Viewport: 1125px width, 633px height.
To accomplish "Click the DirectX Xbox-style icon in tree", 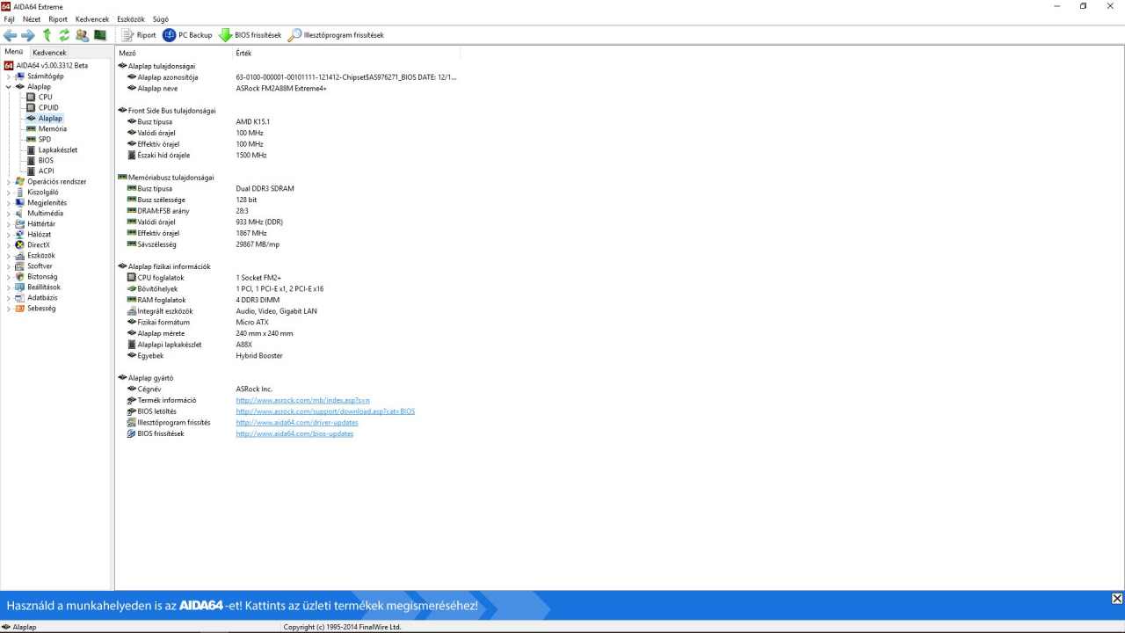I will click(x=19, y=244).
